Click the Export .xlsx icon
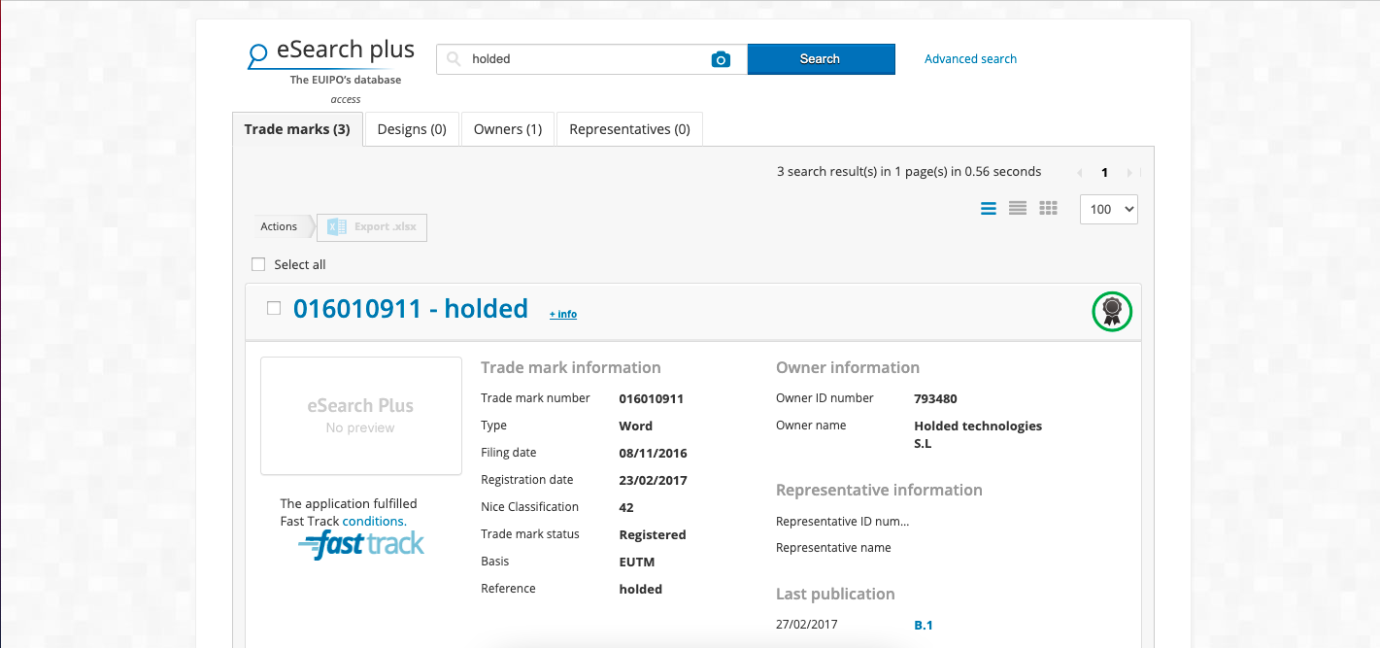 coord(336,226)
